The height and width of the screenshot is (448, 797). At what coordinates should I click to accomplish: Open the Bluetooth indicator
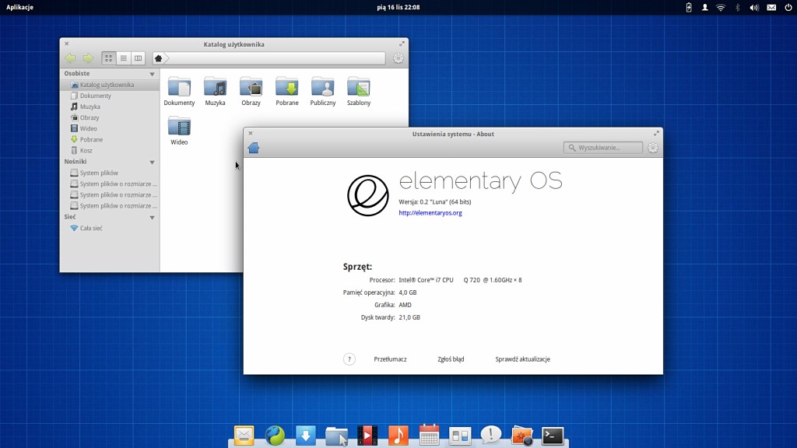(x=738, y=7)
